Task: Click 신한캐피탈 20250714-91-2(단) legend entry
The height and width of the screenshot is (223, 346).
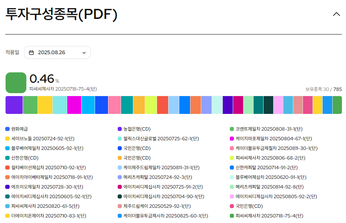Action: point(264,167)
